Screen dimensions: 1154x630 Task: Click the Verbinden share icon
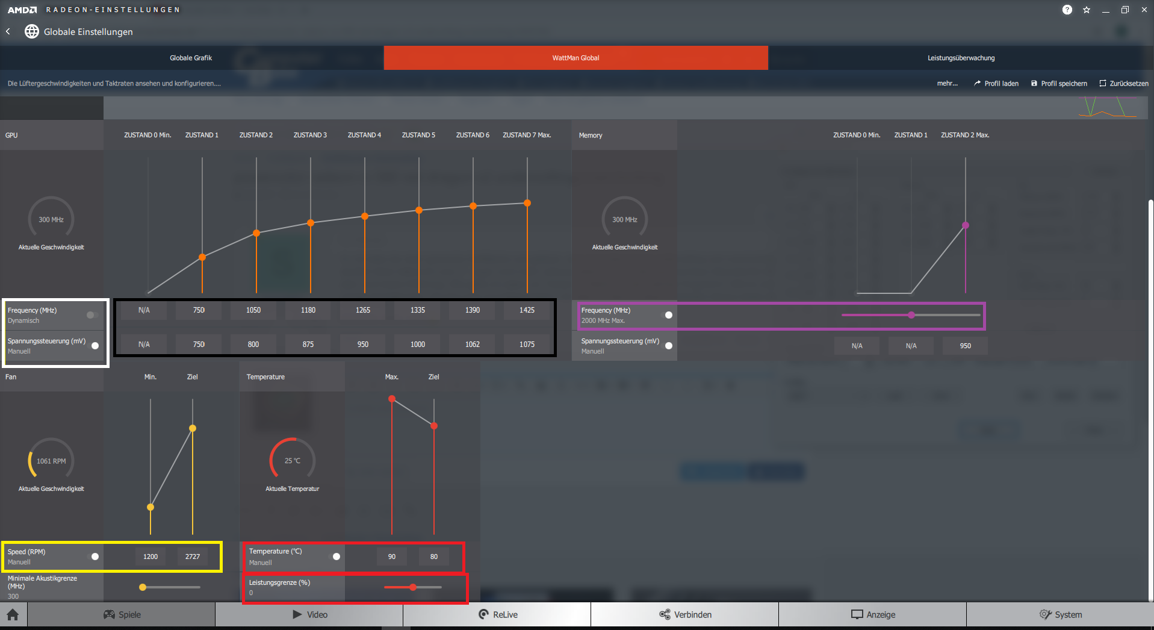tap(665, 614)
